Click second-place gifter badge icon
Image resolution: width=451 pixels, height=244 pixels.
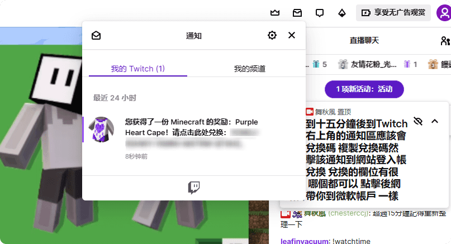[343, 64]
